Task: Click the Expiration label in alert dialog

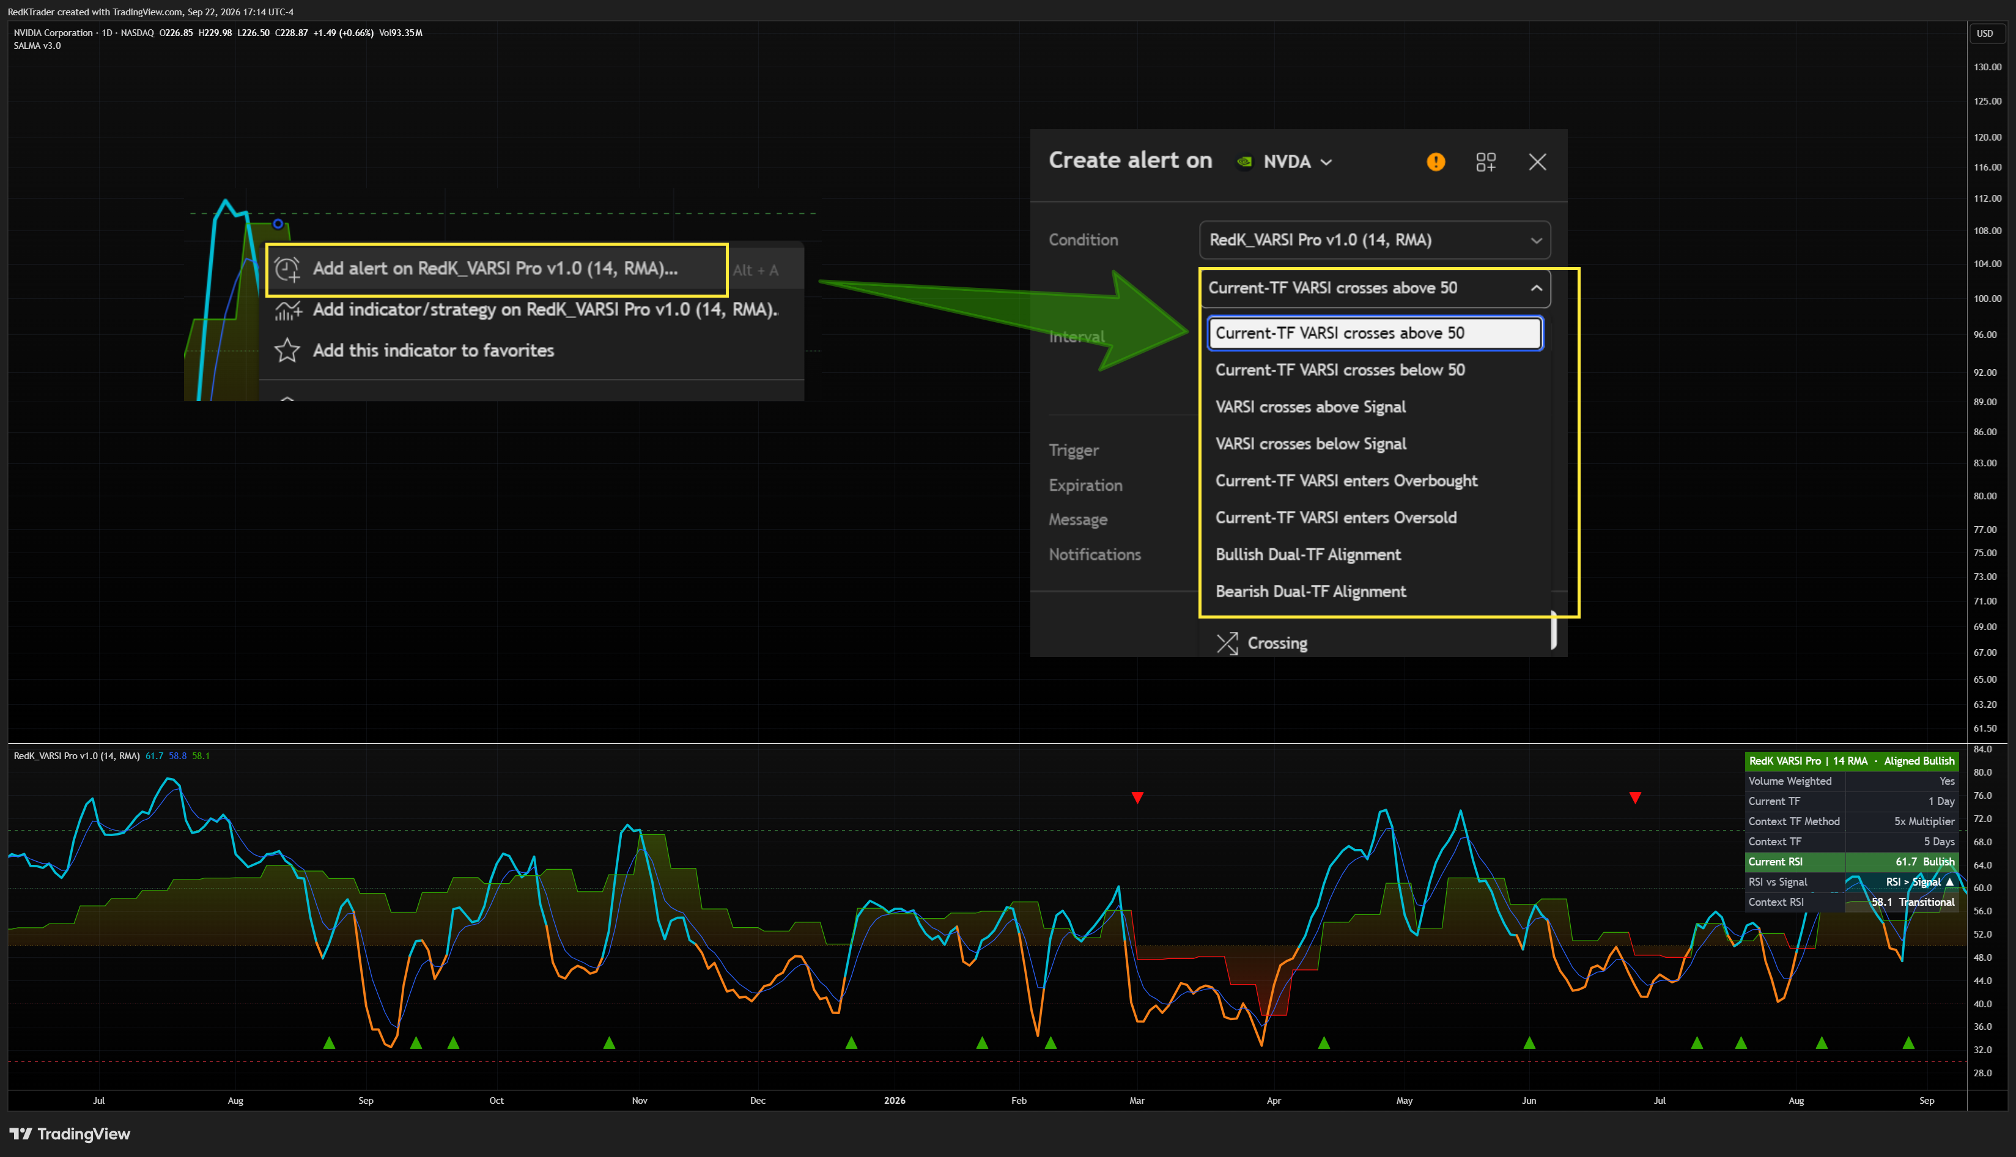Action: pyautogui.click(x=1085, y=485)
